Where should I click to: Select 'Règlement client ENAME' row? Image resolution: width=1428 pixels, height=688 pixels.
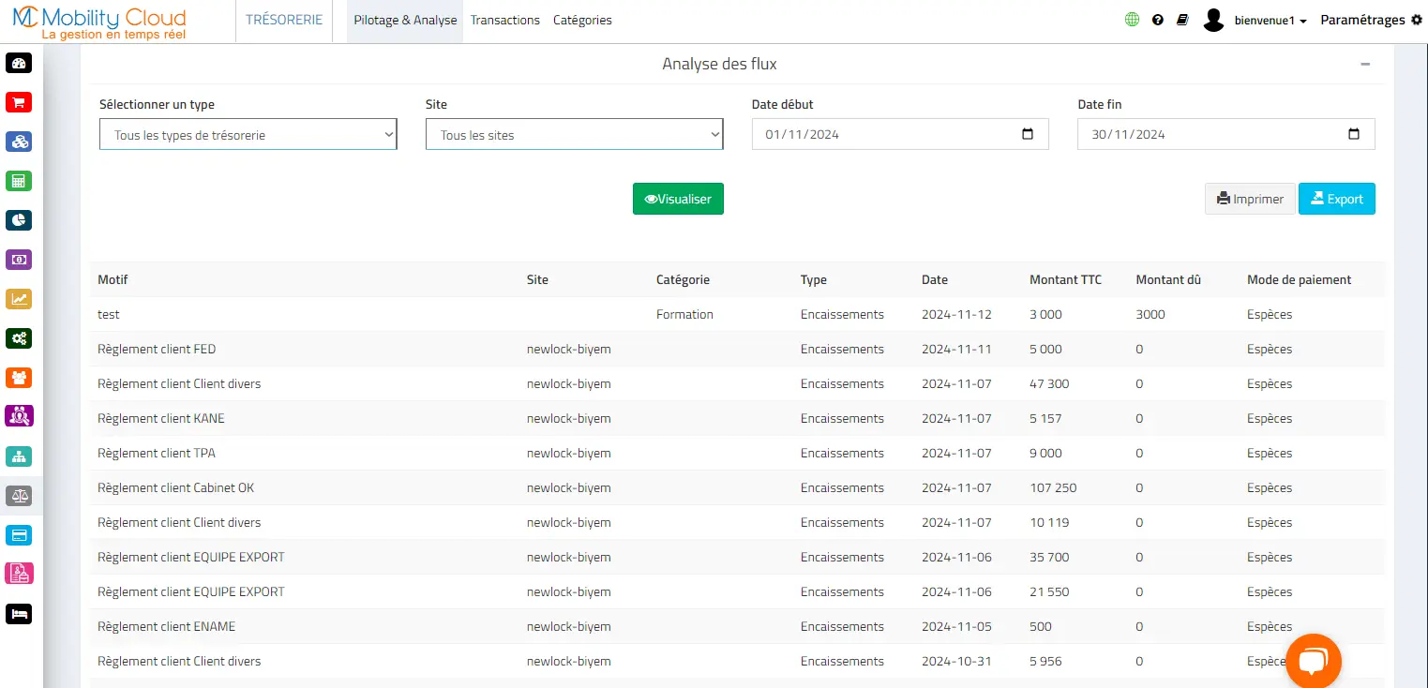click(x=737, y=626)
